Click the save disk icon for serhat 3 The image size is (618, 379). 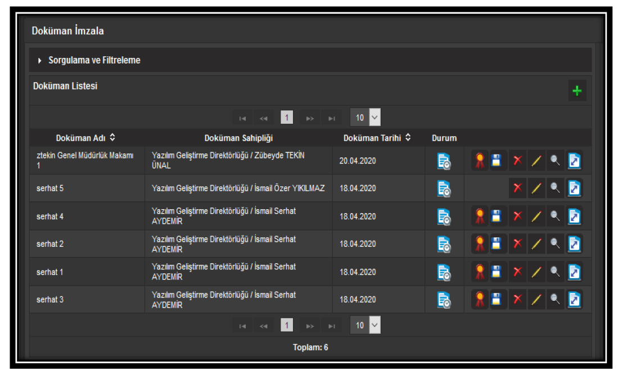(x=496, y=300)
